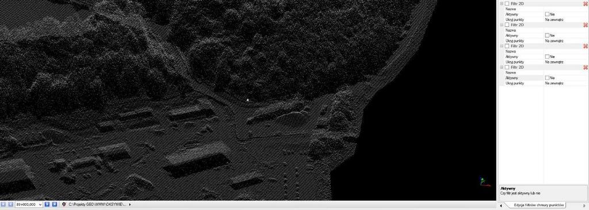Delete the second Filtr 2D entry
589x210 pixels.
coord(585,25)
